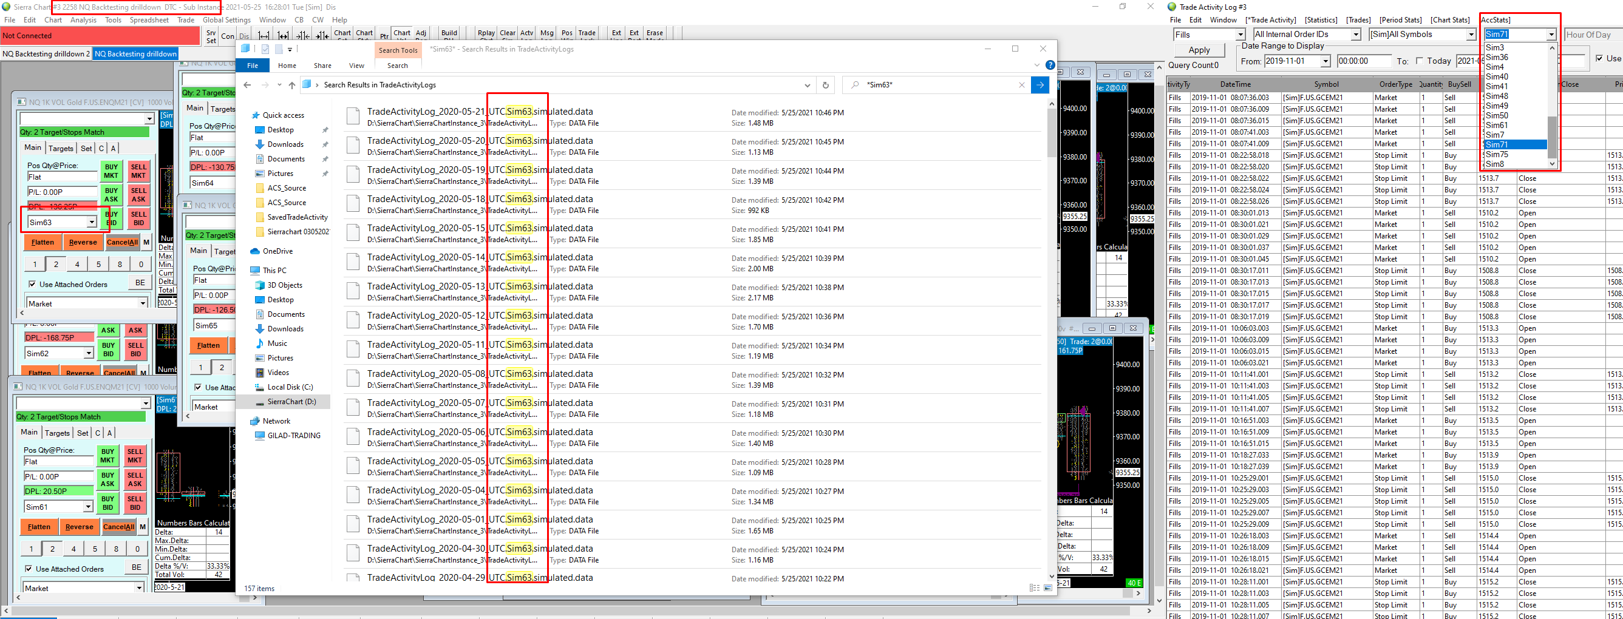The image size is (1623, 619).
Task: Click the Explorer back arrow
Action: (x=248, y=85)
